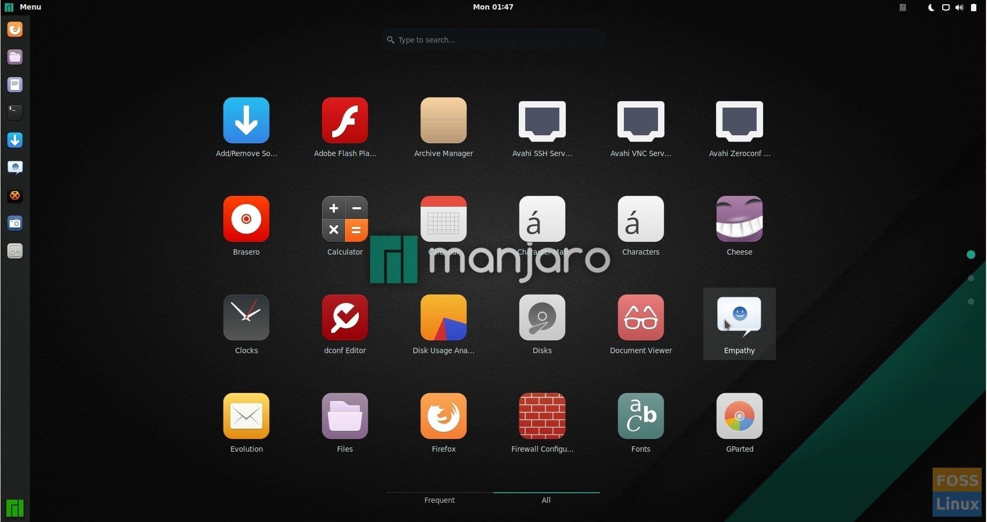Image resolution: width=987 pixels, height=522 pixels.
Task: Go to first app page indicator
Action: point(971,255)
